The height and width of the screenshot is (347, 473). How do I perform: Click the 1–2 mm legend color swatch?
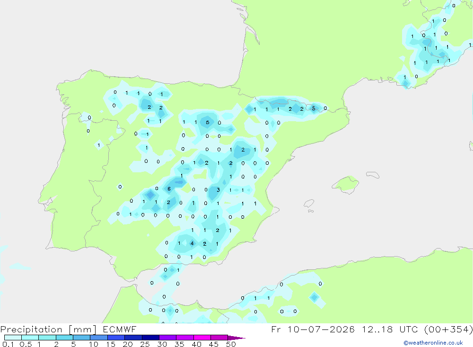click(47, 338)
